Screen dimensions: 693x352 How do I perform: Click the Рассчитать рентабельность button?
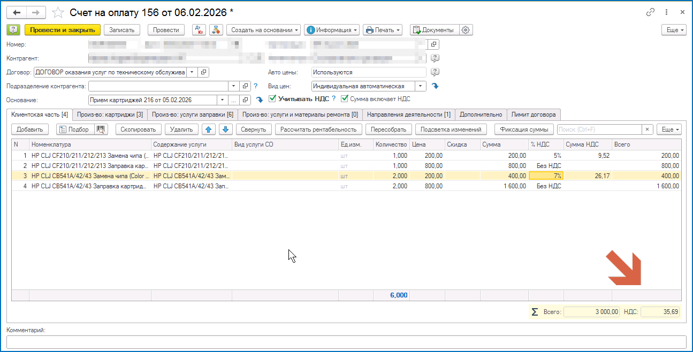click(x=318, y=129)
